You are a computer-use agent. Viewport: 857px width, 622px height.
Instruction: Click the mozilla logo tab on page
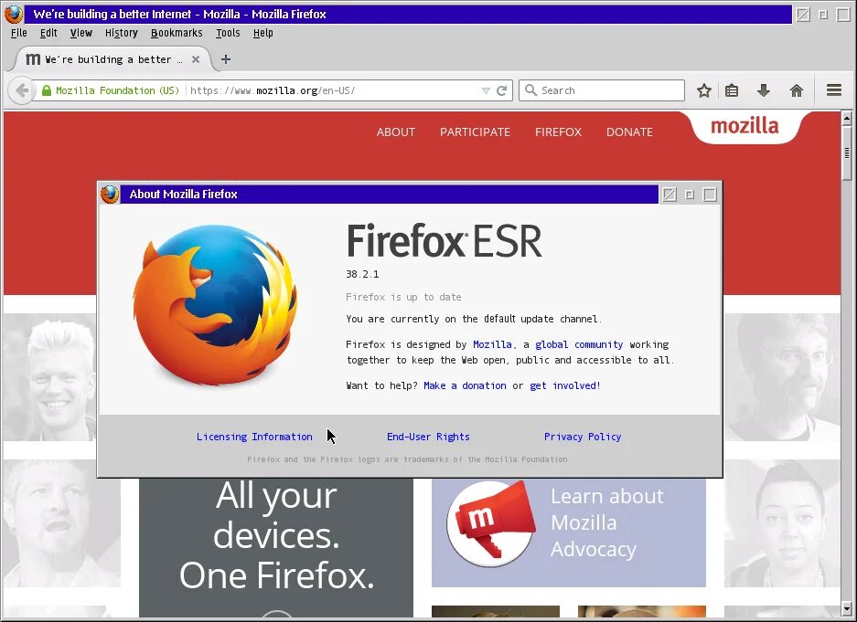pyautogui.click(x=745, y=127)
